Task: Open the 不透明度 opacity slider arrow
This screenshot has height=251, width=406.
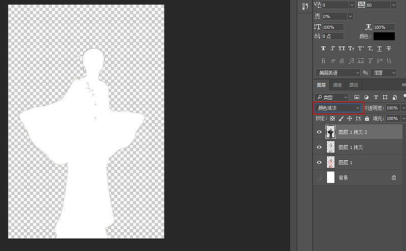Action: point(403,108)
